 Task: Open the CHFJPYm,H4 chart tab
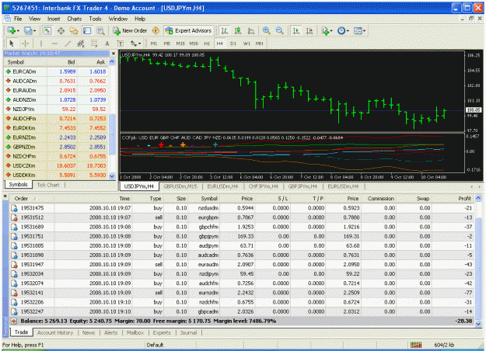coord(264,186)
